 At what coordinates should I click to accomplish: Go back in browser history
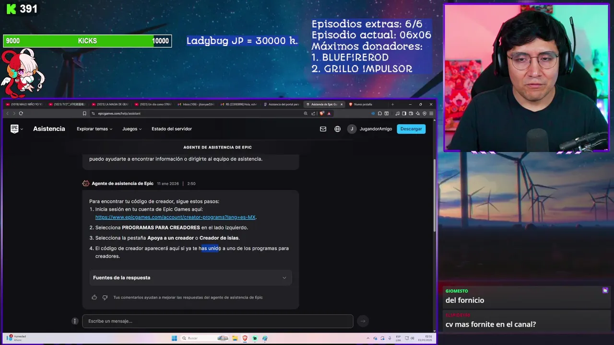tap(7, 114)
